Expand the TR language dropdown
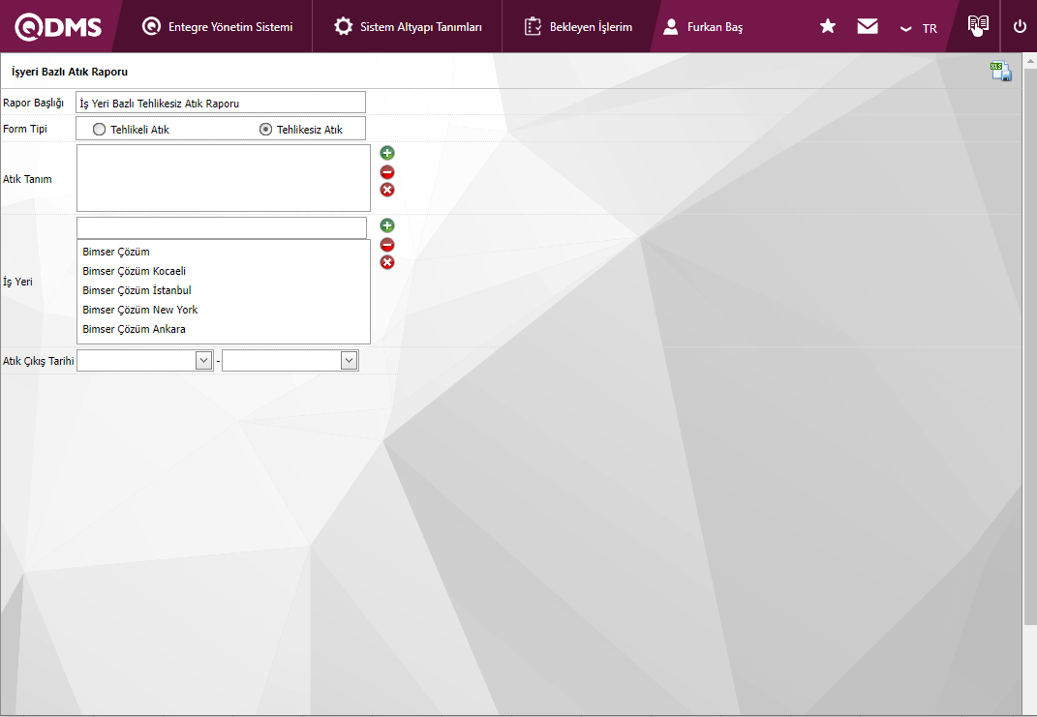This screenshot has height=717, width=1037. (919, 28)
